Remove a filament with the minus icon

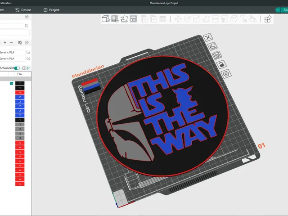pos(11,43)
